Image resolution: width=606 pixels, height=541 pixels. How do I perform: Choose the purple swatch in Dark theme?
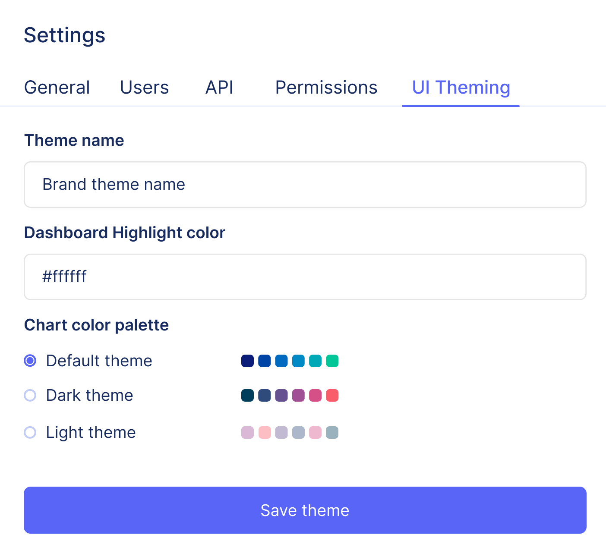tap(281, 395)
